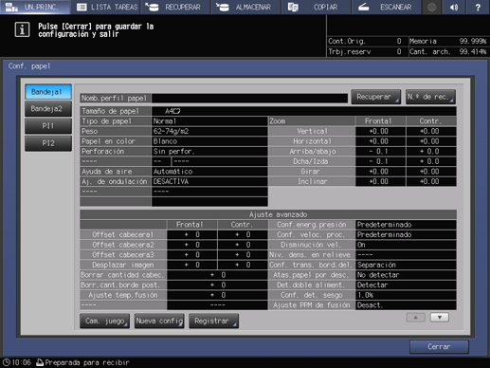Image resolution: width=490 pixels, height=368 pixels.
Task: Click the speaker sound icon
Action: [454, 7]
